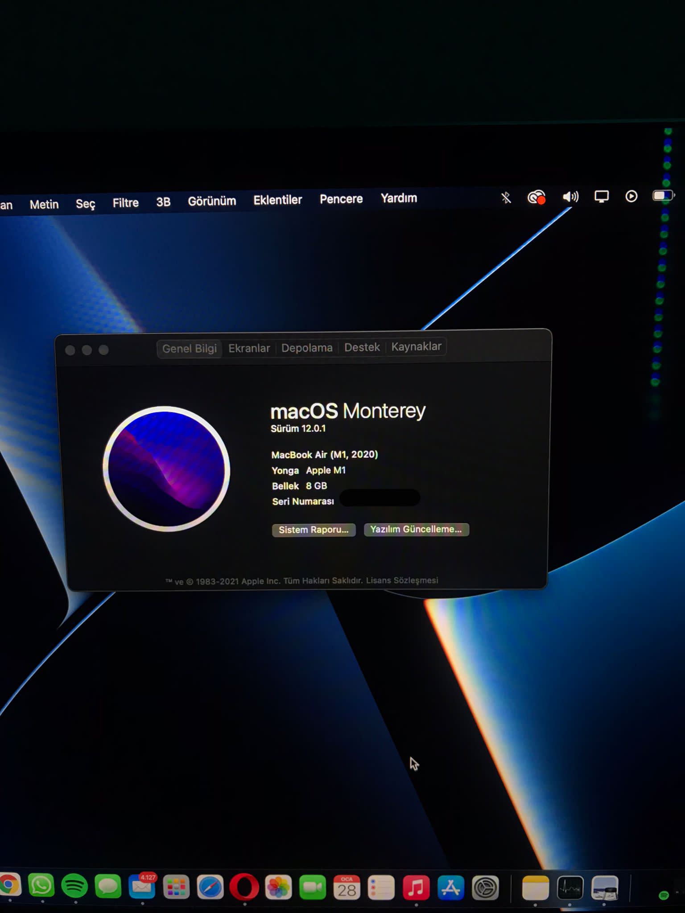Click the Sürüm 12.0.1 version text
This screenshot has height=913, width=685.
(x=298, y=428)
